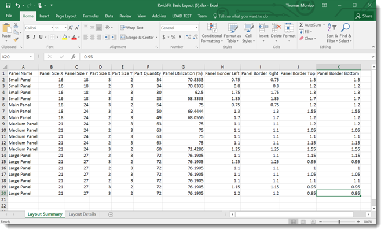Screen dimensions: 385x233
Task: Apply the fill color bucket
Action: coord(65,37)
